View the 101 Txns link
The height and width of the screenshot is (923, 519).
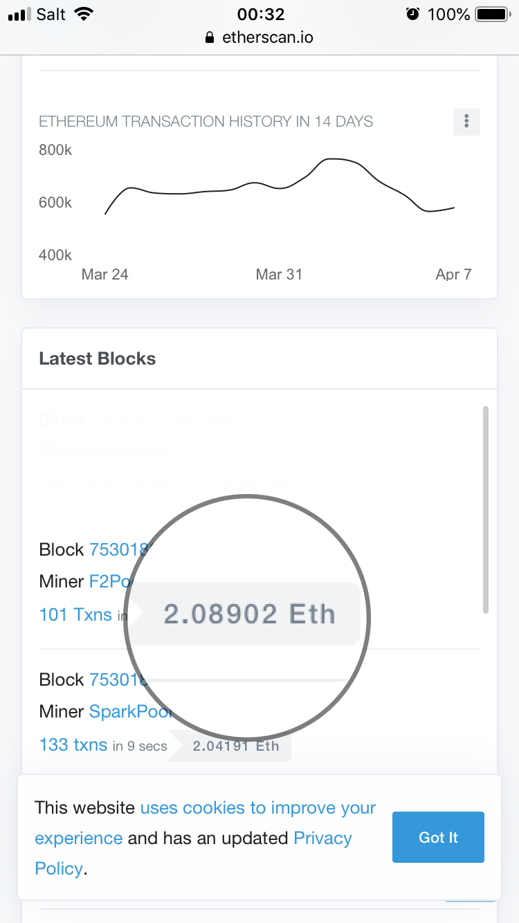pyautogui.click(x=75, y=614)
